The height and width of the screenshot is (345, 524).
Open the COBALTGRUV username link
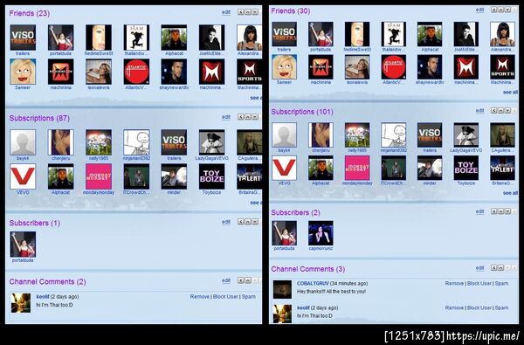click(x=313, y=283)
